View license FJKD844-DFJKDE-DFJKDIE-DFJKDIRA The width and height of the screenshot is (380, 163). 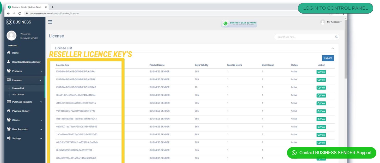(x=321, y=72)
